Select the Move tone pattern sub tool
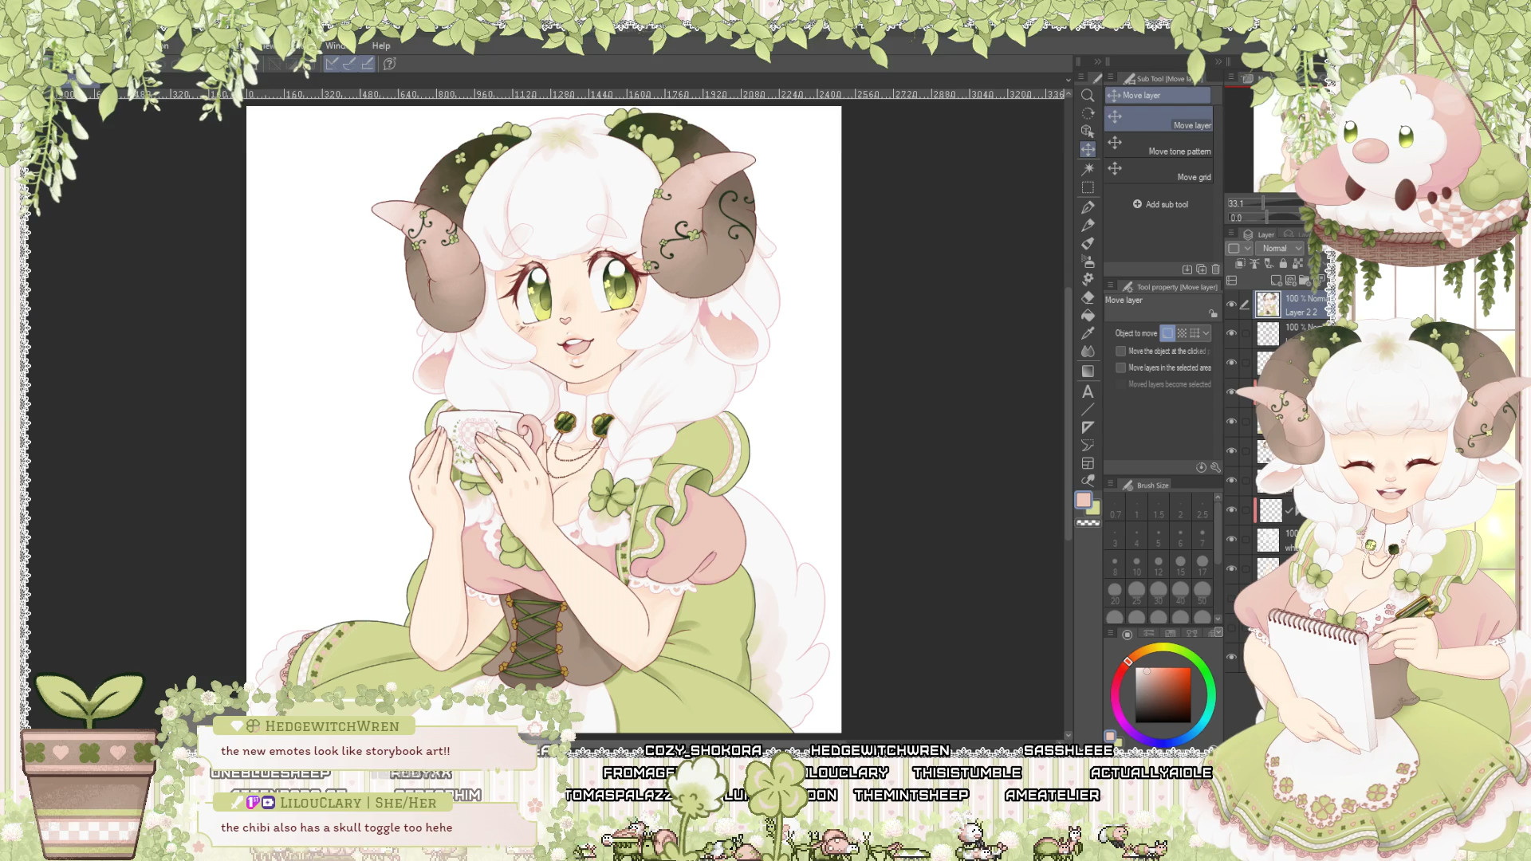 coord(1159,144)
